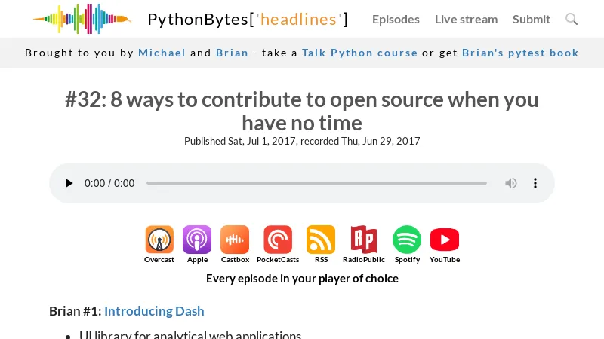
Task: Open the PocketCasts icon
Action: pyautogui.click(x=278, y=240)
